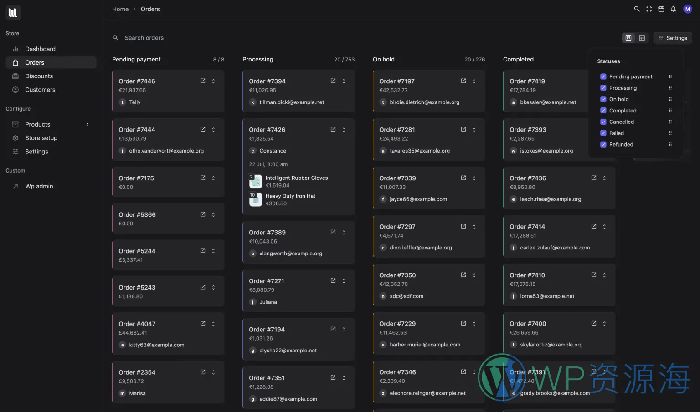700x412 pixels.
Task: Expand Order #7410 card details
Action: 604,275
